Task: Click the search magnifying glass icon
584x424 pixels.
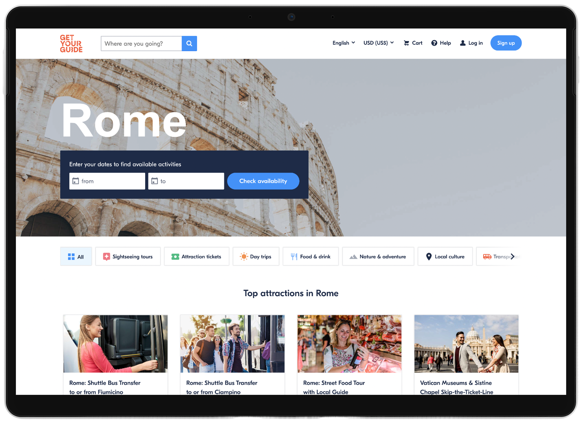Action: [189, 43]
